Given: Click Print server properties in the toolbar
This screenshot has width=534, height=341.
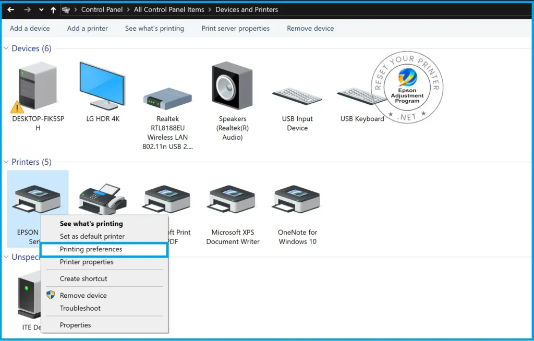Looking at the screenshot, I should [235, 28].
